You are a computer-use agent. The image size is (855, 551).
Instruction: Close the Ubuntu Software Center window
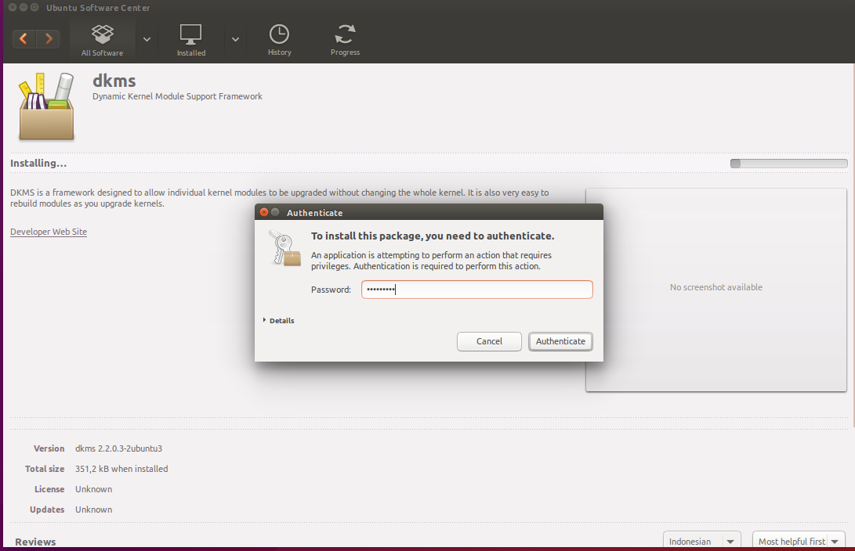point(12,8)
